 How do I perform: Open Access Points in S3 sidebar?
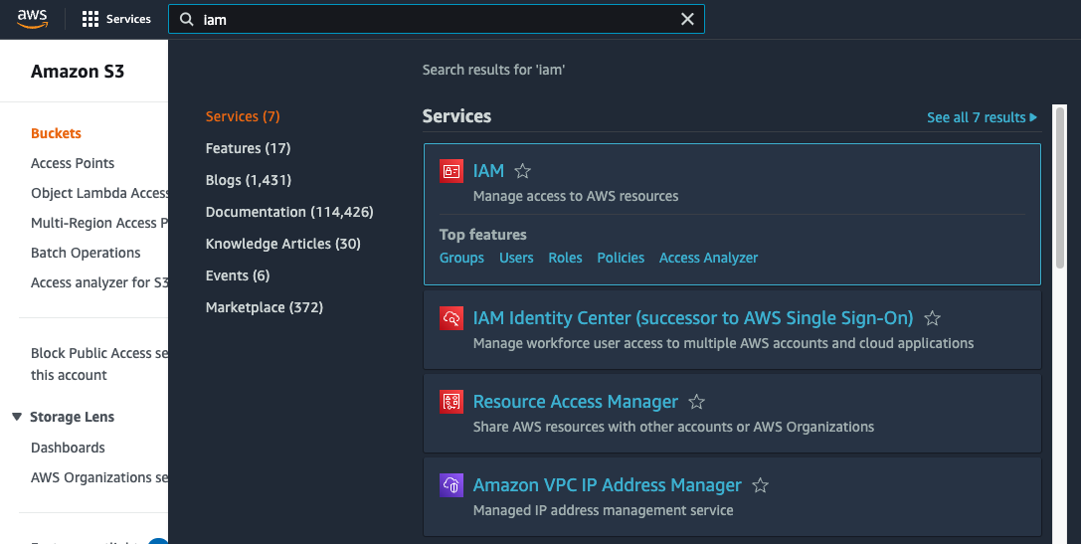point(73,163)
